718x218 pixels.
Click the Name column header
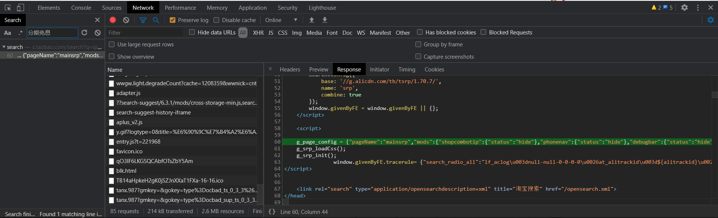click(185, 70)
